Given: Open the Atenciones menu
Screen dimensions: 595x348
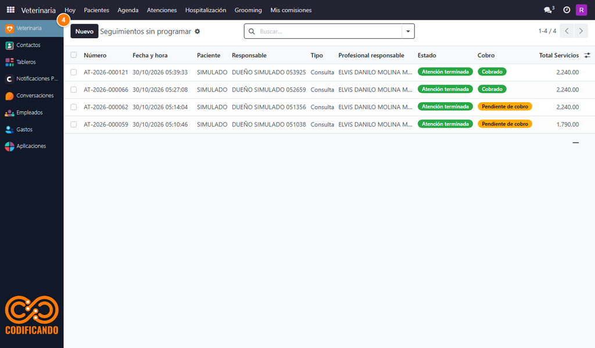Looking at the screenshot, I should point(162,10).
